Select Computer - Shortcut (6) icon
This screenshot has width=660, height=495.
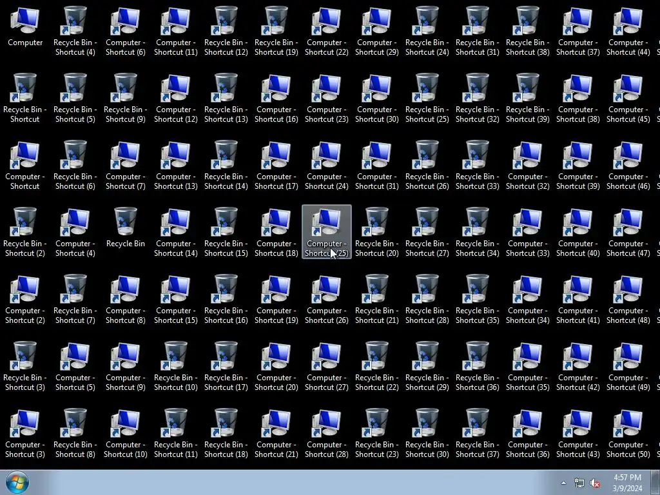[x=126, y=31]
